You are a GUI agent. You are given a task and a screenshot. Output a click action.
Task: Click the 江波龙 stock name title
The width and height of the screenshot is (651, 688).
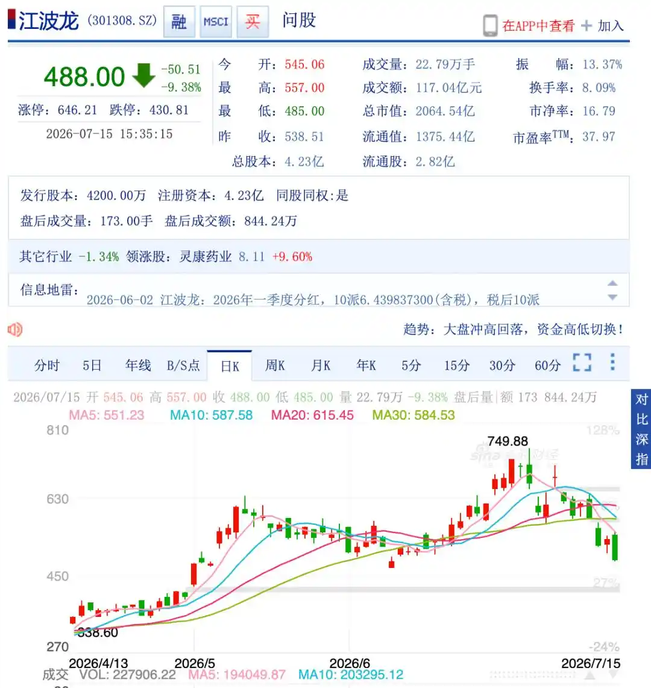49,21
